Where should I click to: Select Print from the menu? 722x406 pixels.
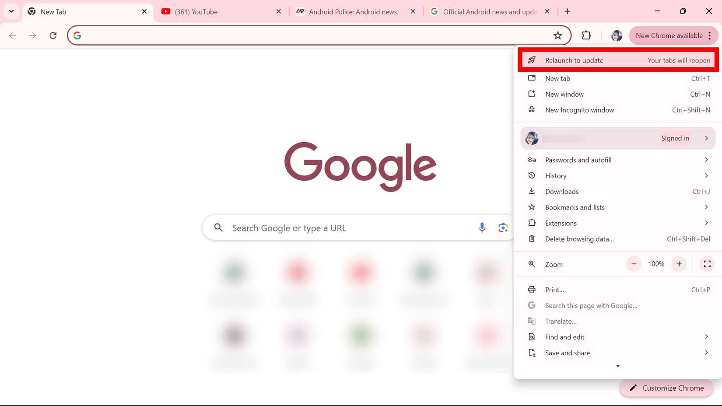[554, 289]
